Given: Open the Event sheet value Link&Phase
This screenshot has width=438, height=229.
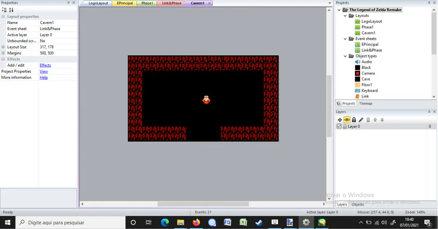Looking at the screenshot, I should pyautogui.click(x=58, y=29).
